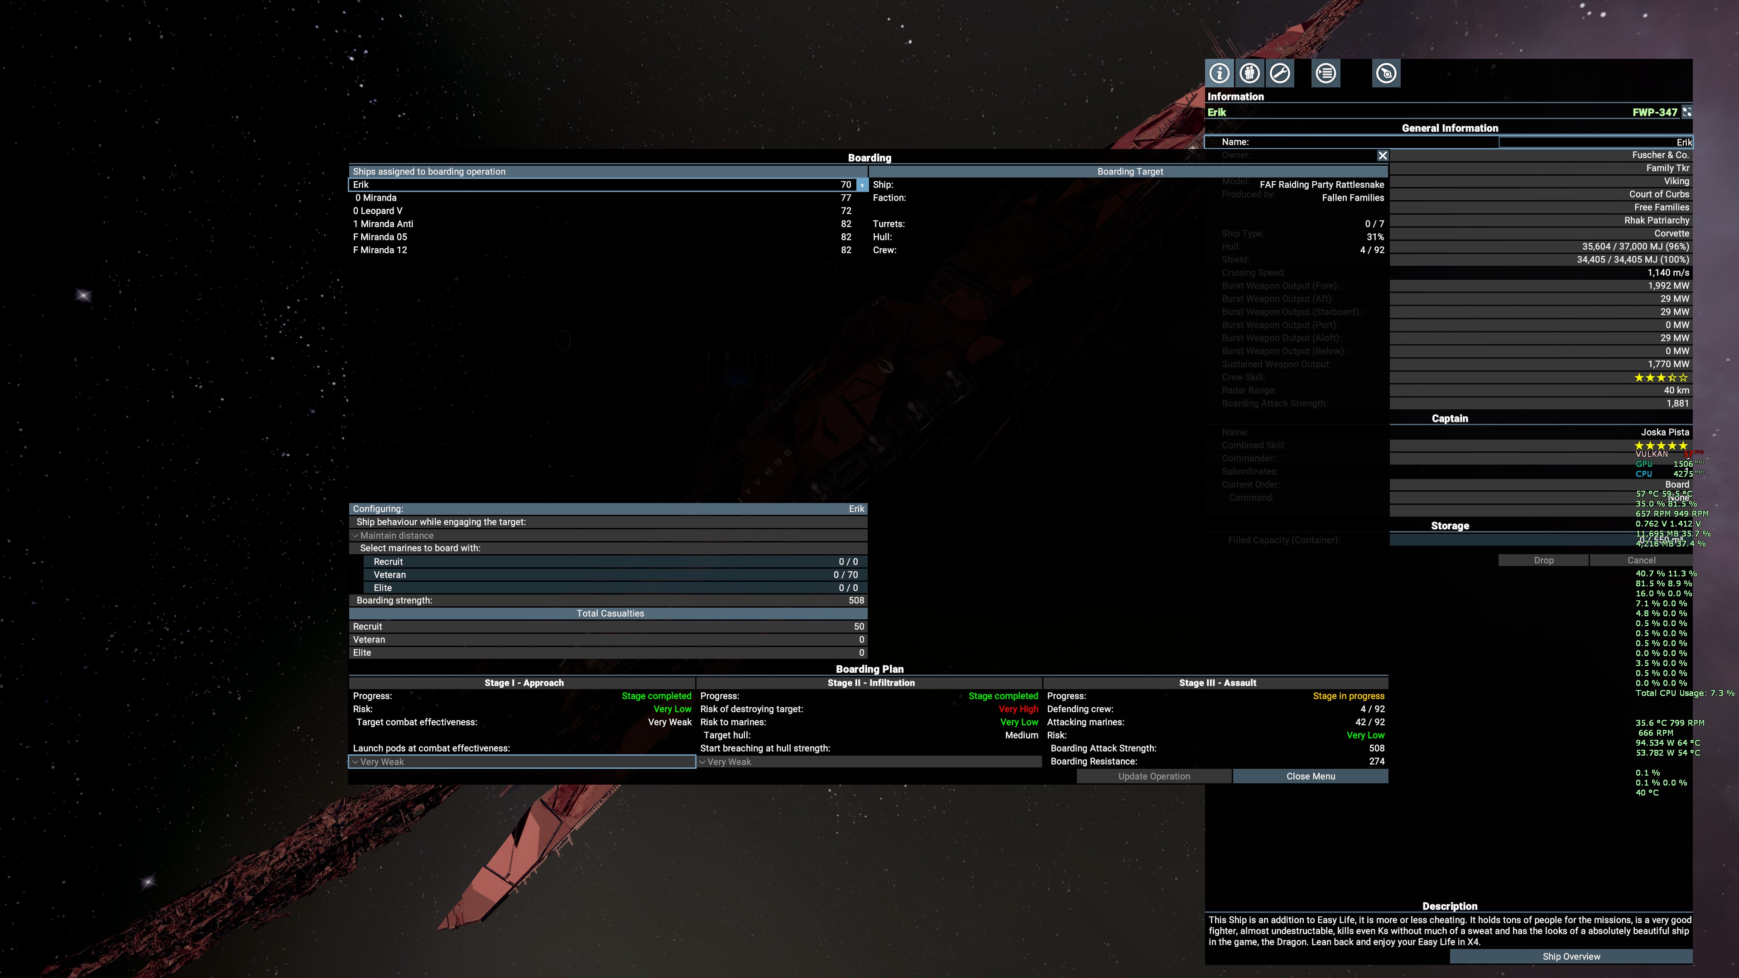
Task: Click the collapse icon beside FWP-347
Action: point(1687,112)
